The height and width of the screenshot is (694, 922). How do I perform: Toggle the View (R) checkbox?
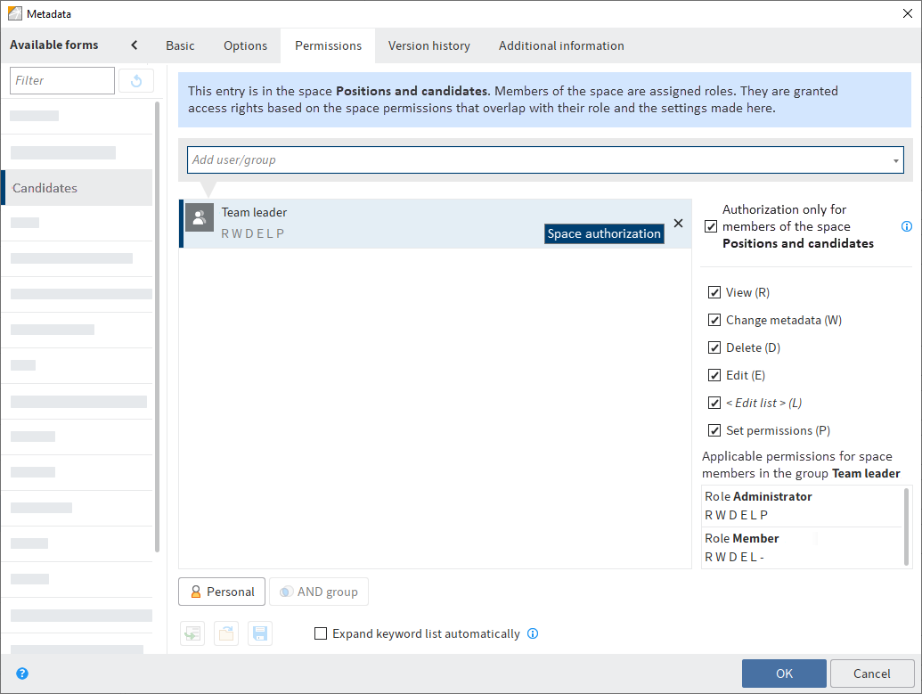714,292
